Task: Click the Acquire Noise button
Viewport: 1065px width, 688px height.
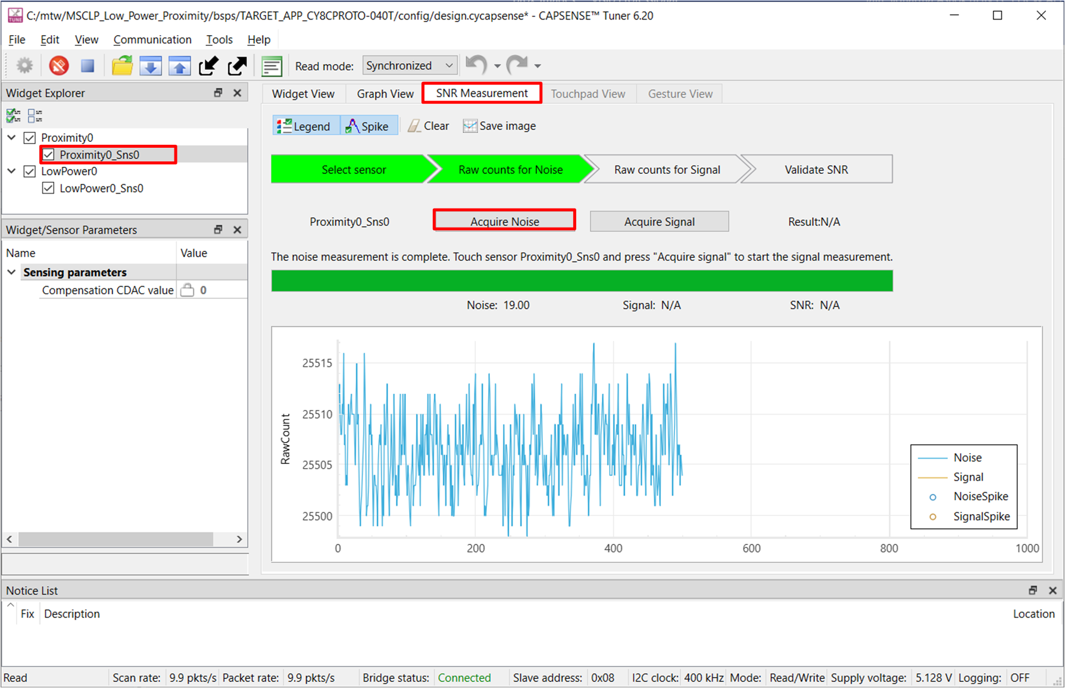Action: coord(504,221)
